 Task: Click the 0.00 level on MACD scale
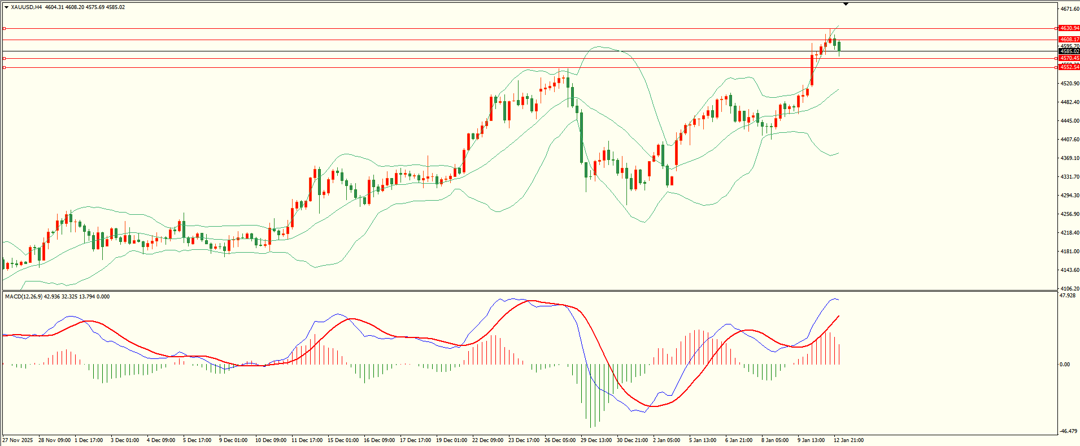[1065, 365]
